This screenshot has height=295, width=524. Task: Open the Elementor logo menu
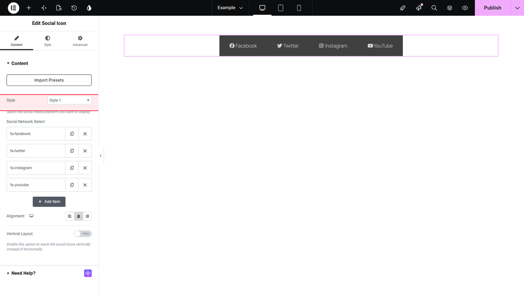[14, 8]
